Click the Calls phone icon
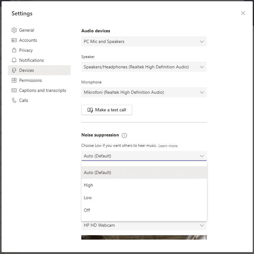 tap(14, 100)
